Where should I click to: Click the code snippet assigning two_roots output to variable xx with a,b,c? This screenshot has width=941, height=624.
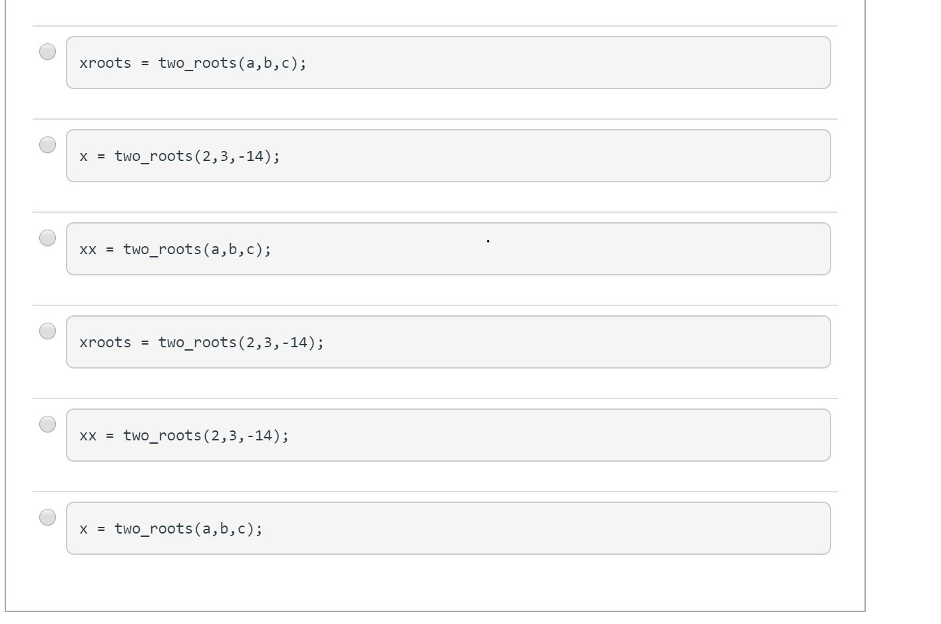point(447,248)
